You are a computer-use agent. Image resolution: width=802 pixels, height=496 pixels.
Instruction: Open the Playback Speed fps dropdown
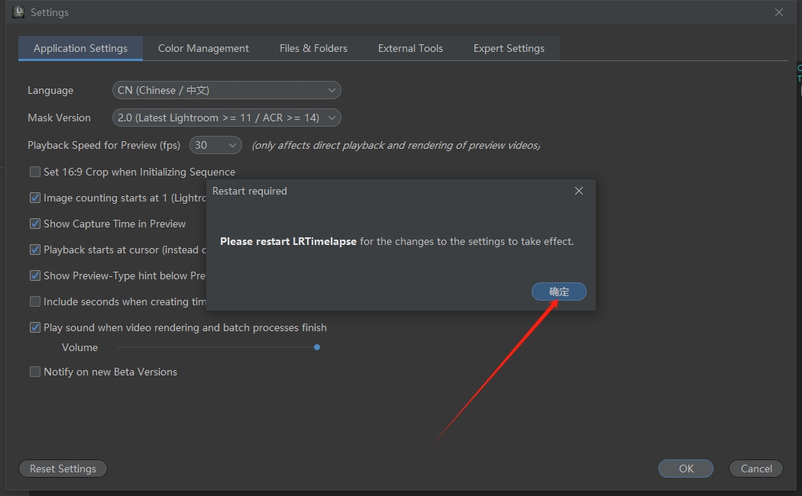[x=215, y=146]
